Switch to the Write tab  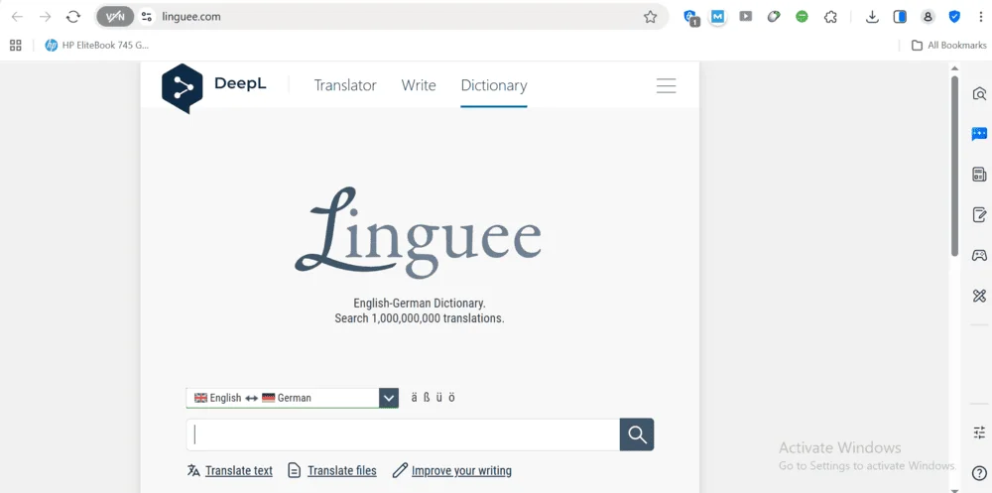419,85
